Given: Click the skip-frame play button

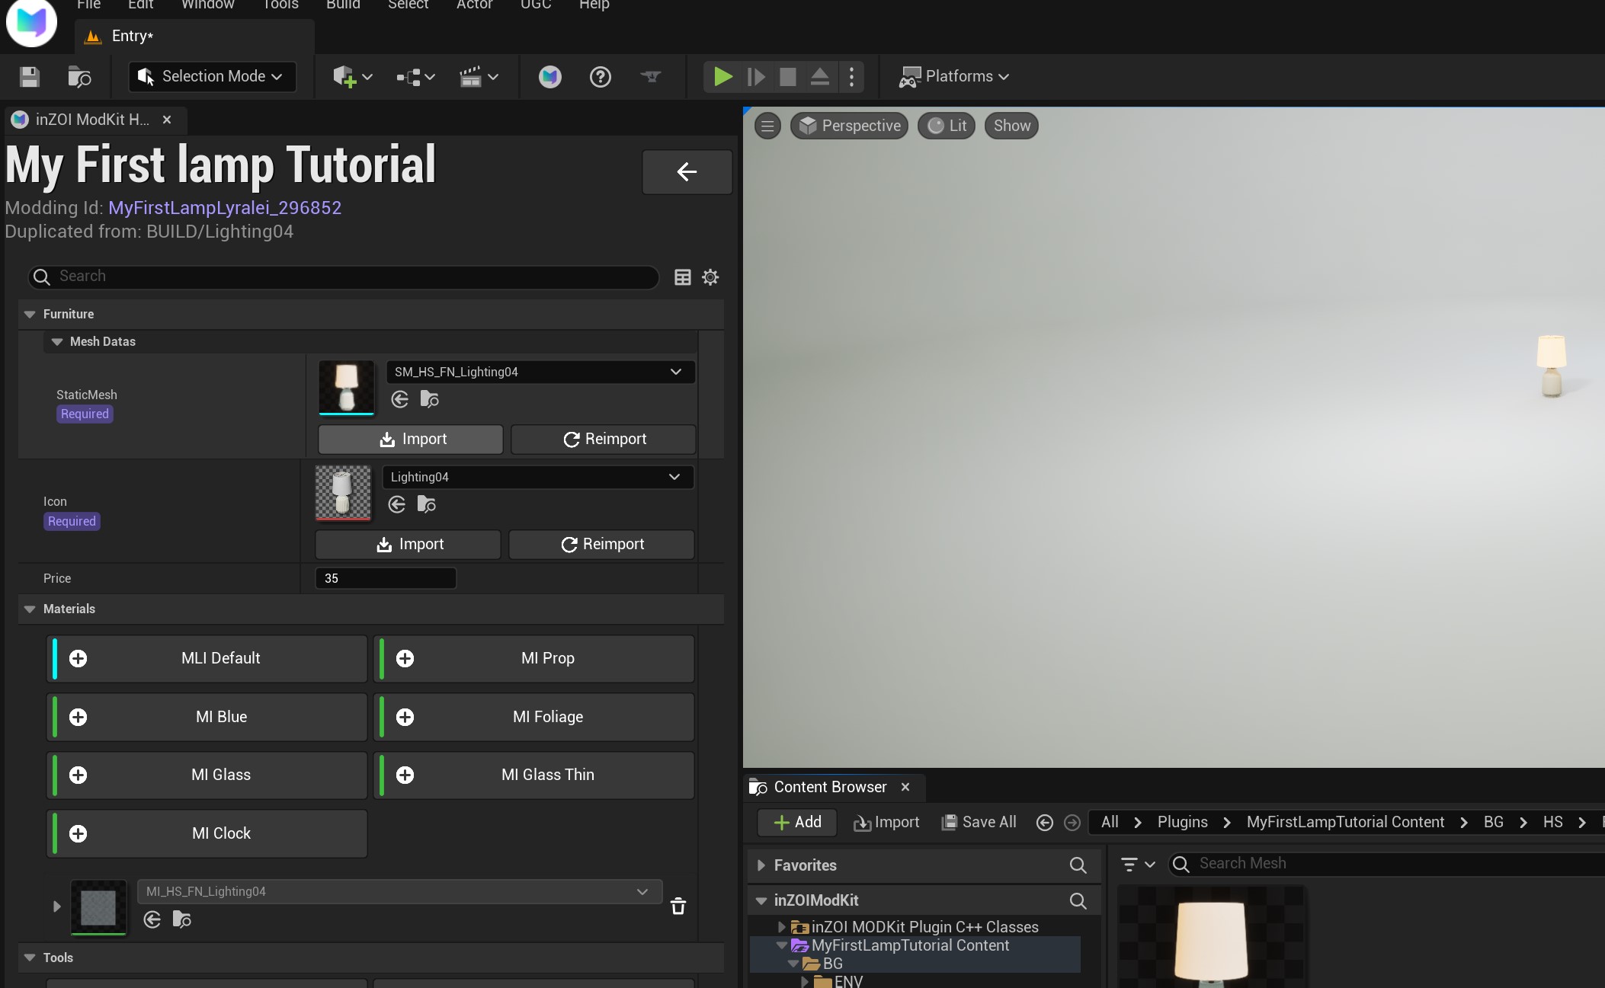Looking at the screenshot, I should pos(756,76).
